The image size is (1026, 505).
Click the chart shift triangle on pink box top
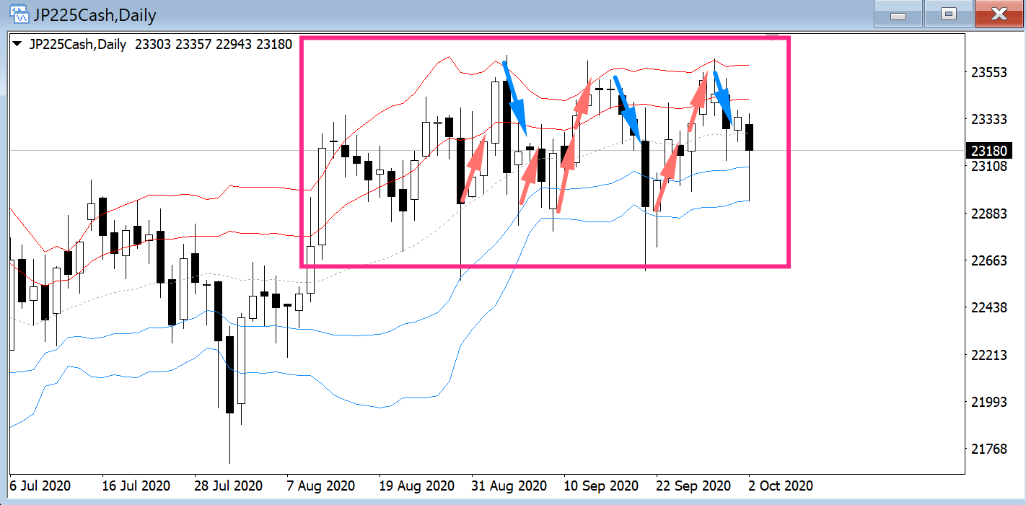click(x=773, y=36)
